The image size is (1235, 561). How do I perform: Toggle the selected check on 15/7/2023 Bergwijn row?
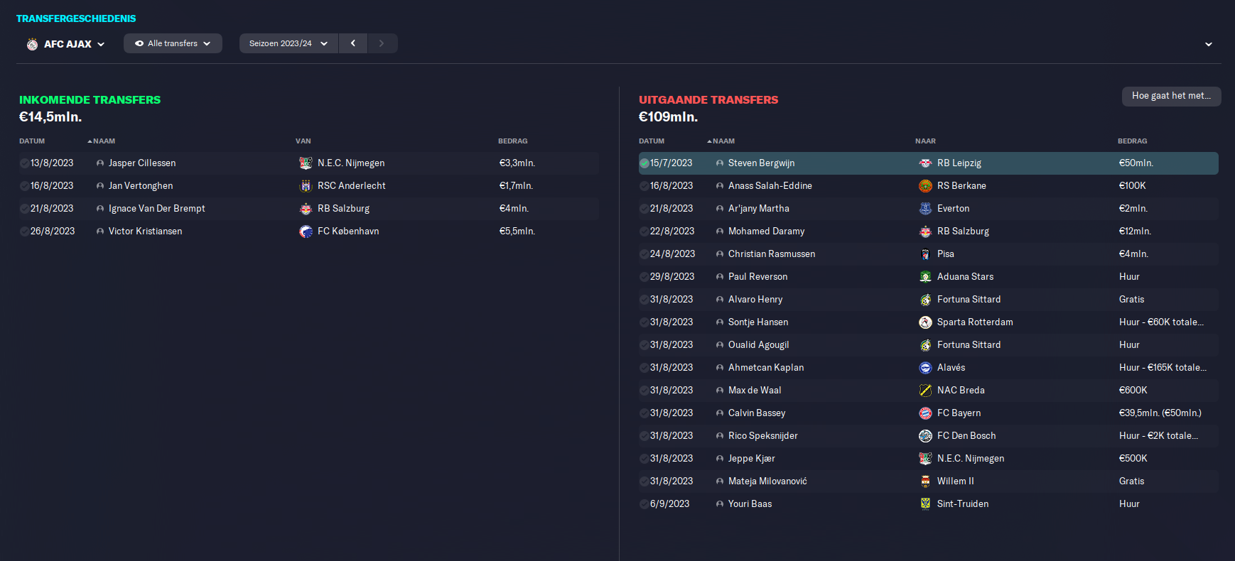pyautogui.click(x=644, y=163)
